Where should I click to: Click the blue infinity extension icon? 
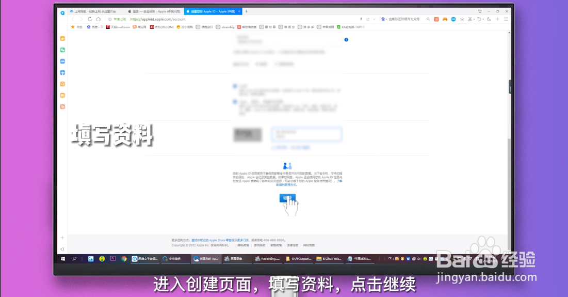pos(453,19)
